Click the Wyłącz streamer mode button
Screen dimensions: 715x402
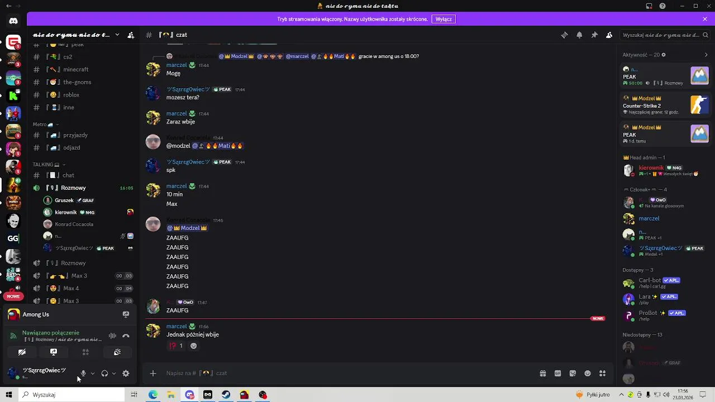tap(444, 19)
